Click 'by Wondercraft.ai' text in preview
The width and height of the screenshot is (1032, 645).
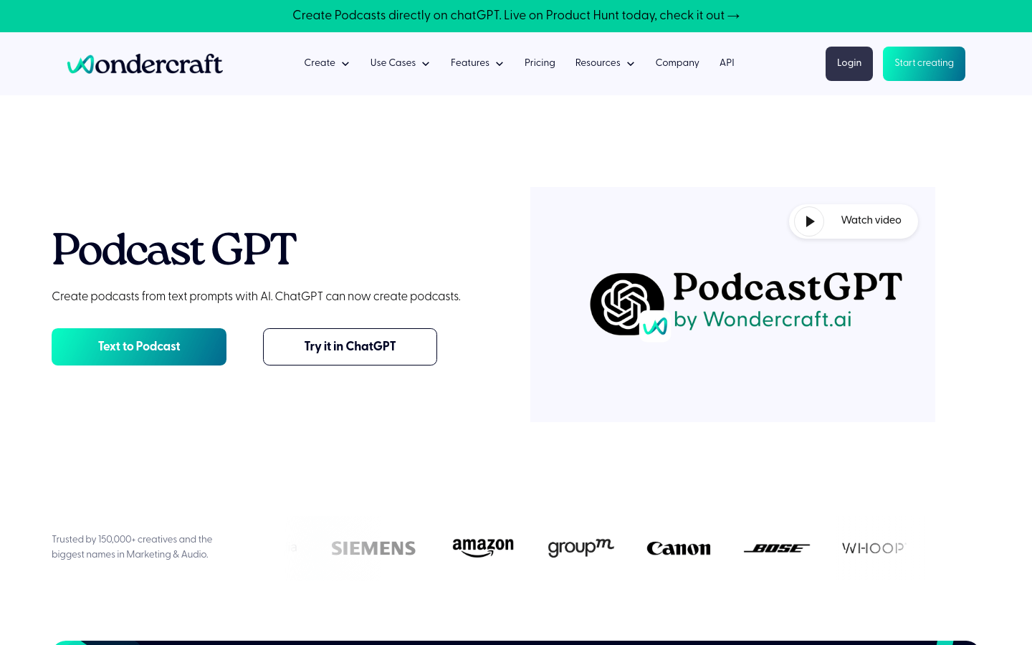763,319
